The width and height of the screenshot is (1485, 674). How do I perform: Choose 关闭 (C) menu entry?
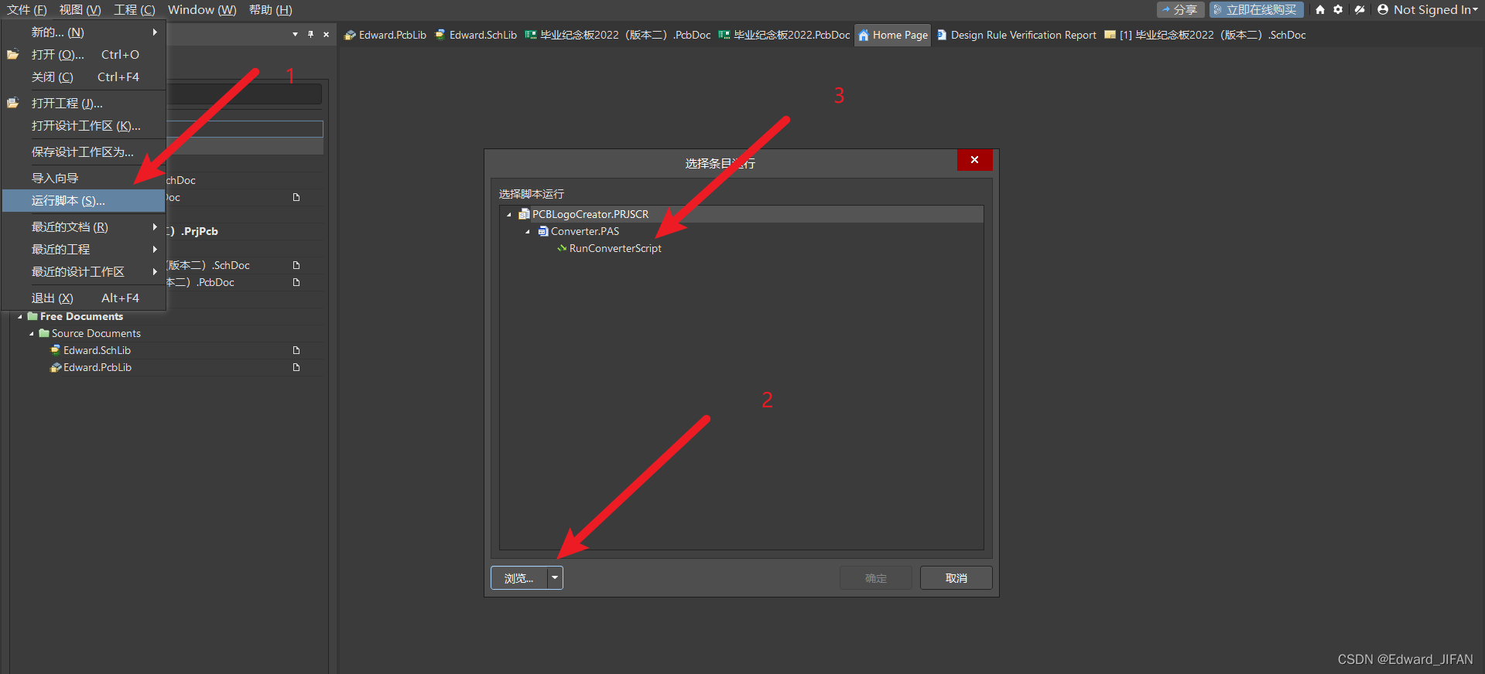coord(84,77)
